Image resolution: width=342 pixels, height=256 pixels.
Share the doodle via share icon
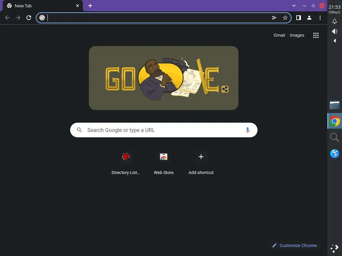(225, 89)
